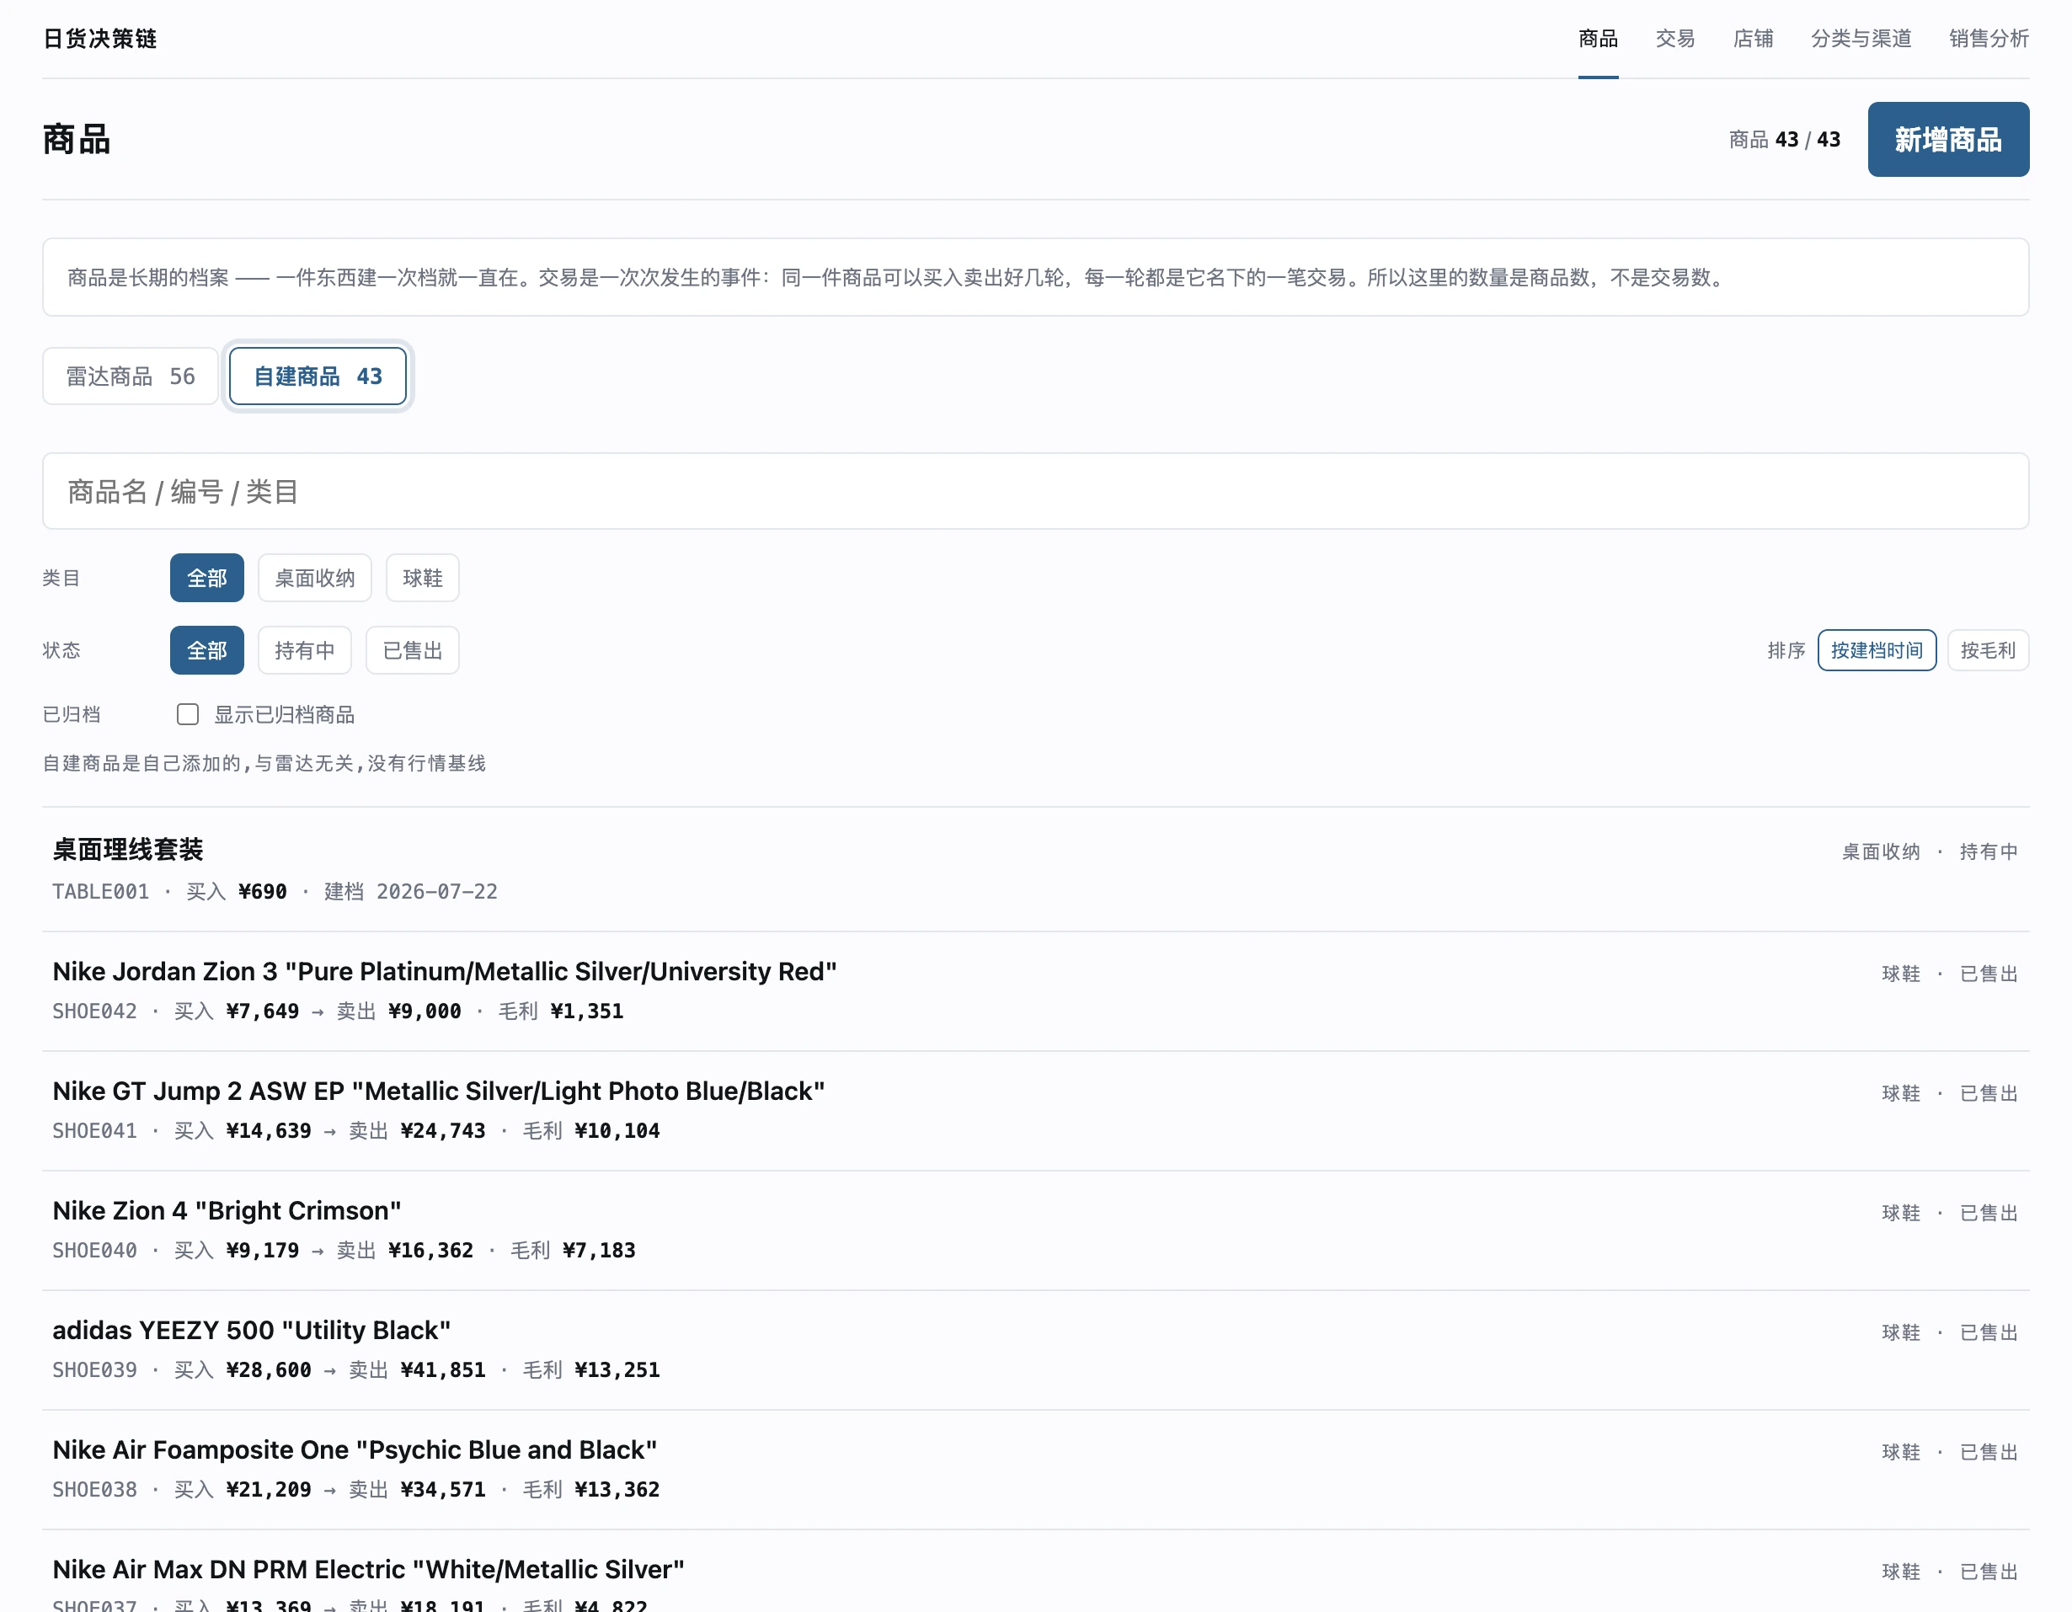Click the 桌面收纳 · 持有中 status label

[x=1930, y=852]
